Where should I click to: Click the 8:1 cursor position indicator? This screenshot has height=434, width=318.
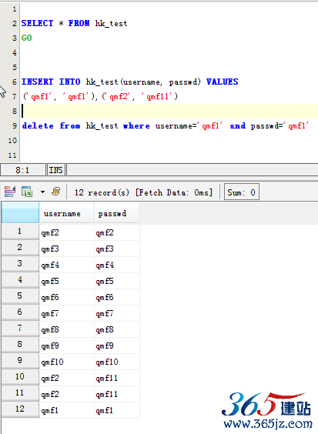(23, 170)
